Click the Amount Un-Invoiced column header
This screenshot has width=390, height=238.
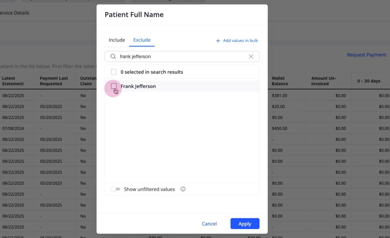(x=324, y=81)
